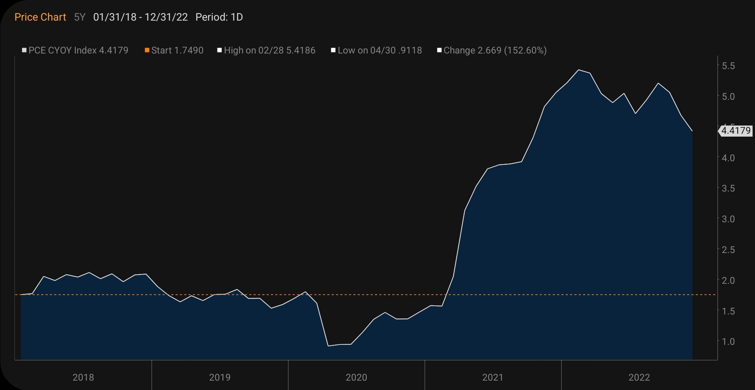The image size is (755, 390).
Task: Open the 5Y timeframe selector
Action: (x=79, y=17)
